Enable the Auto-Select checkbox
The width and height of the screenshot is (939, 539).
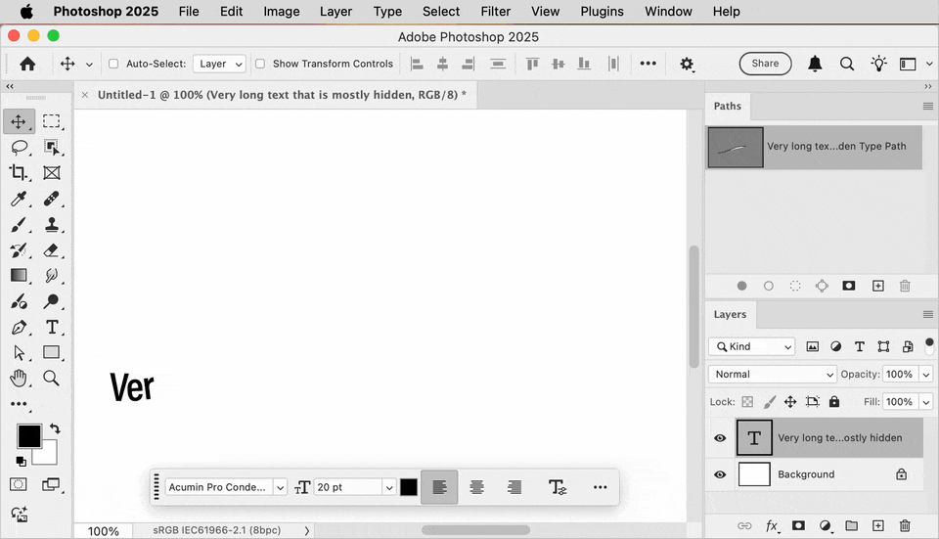point(113,64)
